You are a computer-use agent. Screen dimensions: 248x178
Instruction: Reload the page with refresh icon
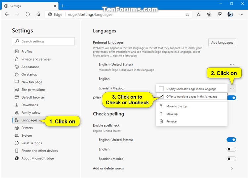pos(28,15)
